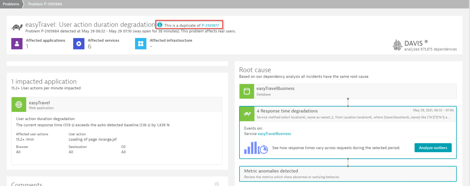This screenshot has width=470, height=186.
Task: Click the green easyTravelBusiness database icon
Action: click(247, 91)
